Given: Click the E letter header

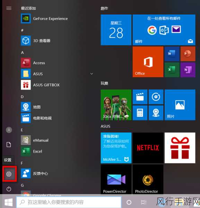Looking at the screenshot, I should point(22,130).
